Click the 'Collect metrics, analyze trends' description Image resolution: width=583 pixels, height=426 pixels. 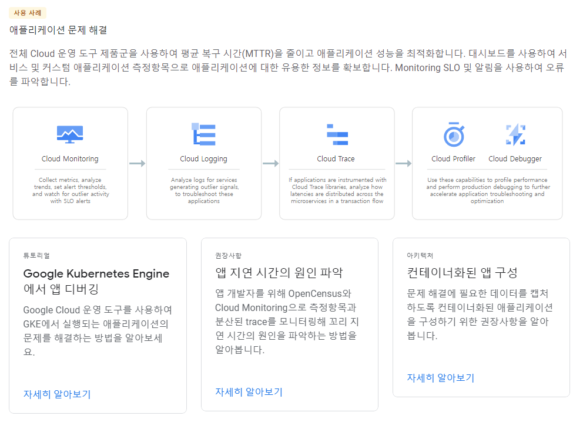[x=71, y=190]
